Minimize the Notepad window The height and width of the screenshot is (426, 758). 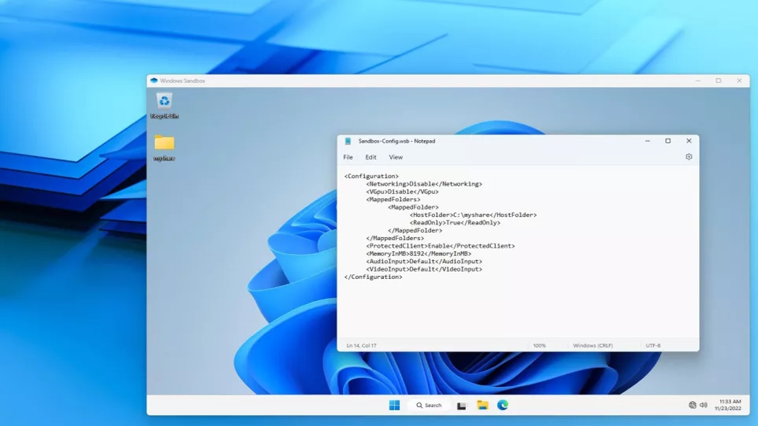[x=647, y=141]
